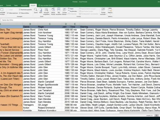Click horizontal scrollbar at sheet bottom

coord(95,113)
